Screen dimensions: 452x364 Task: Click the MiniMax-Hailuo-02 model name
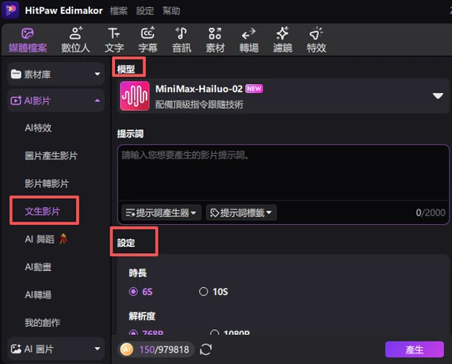pyautogui.click(x=199, y=89)
